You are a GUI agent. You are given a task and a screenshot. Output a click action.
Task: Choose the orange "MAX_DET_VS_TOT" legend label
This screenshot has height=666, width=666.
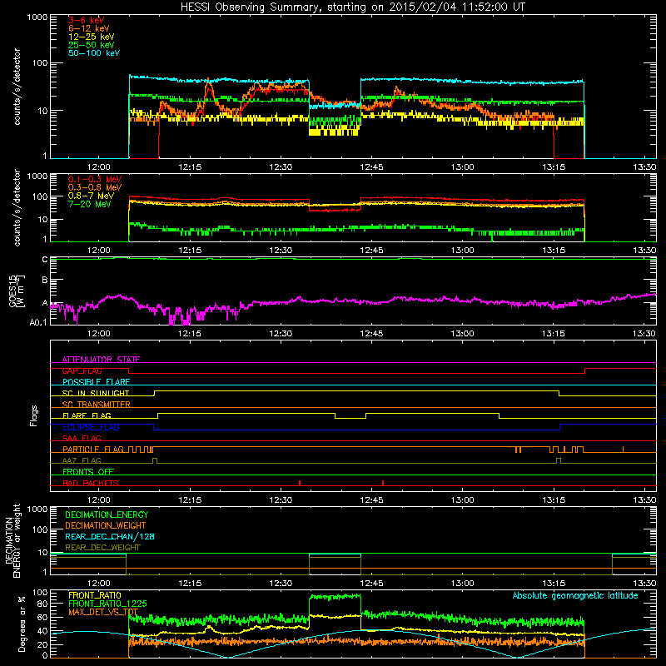(x=103, y=612)
